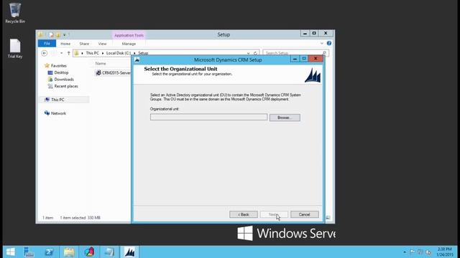Click the Next button in CRM Setup
The height and width of the screenshot is (258, 460).
tap(274, 214)
